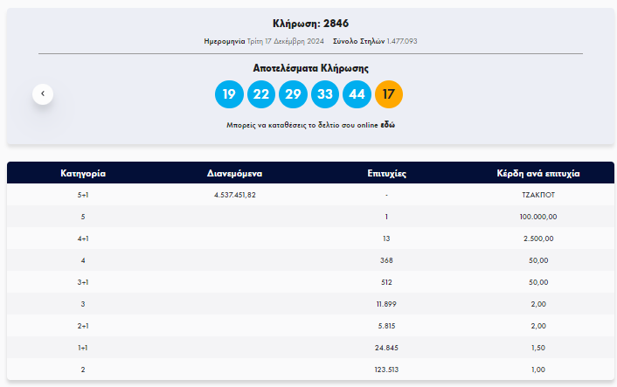This screenshot has width=617, height=387.
Task: Click the previous draw arrow button
Action: 43,93
